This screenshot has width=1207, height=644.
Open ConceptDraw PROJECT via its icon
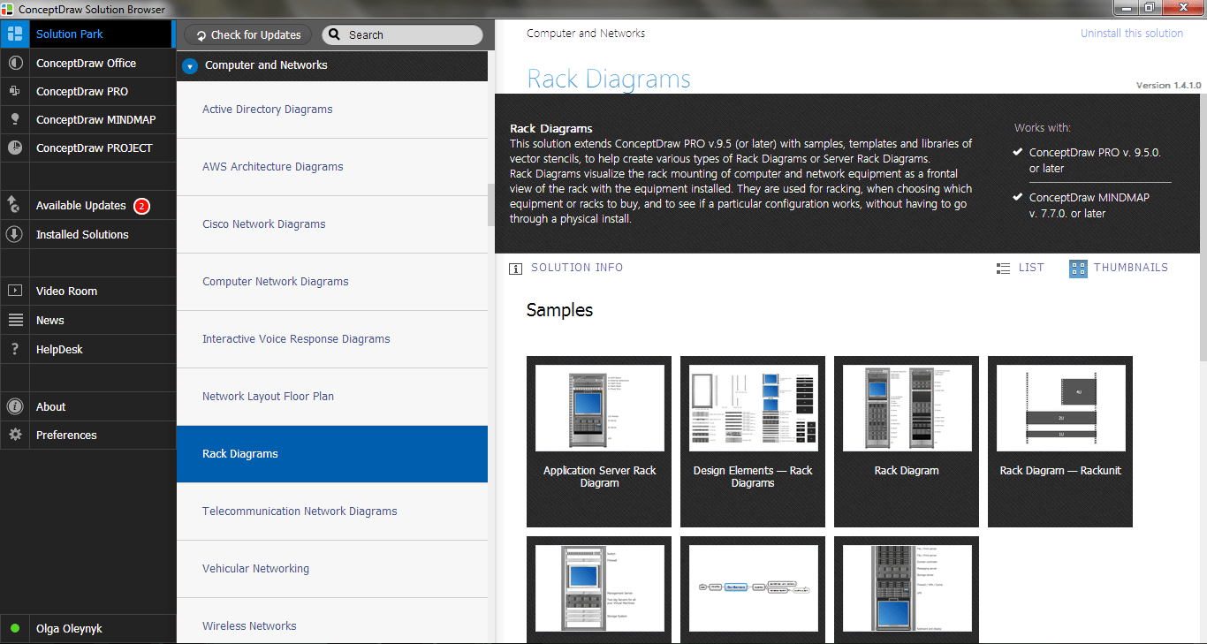[14, 148]
